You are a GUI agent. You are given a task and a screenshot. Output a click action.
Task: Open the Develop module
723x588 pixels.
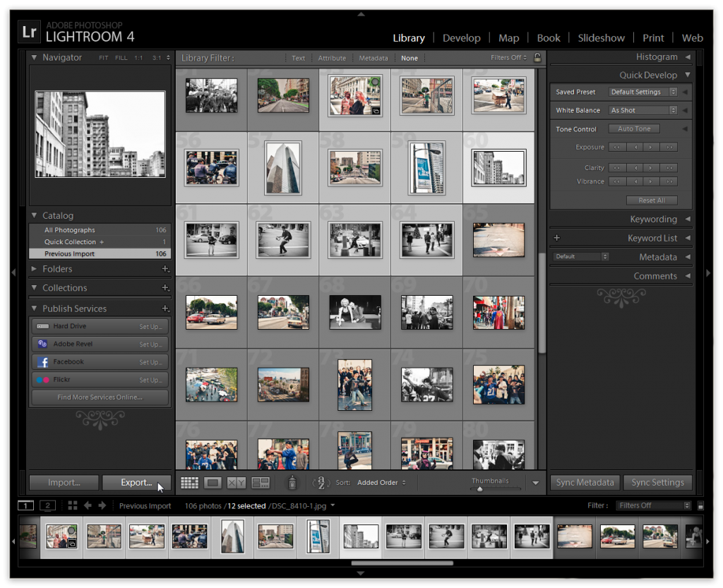[x=462, y=38]
